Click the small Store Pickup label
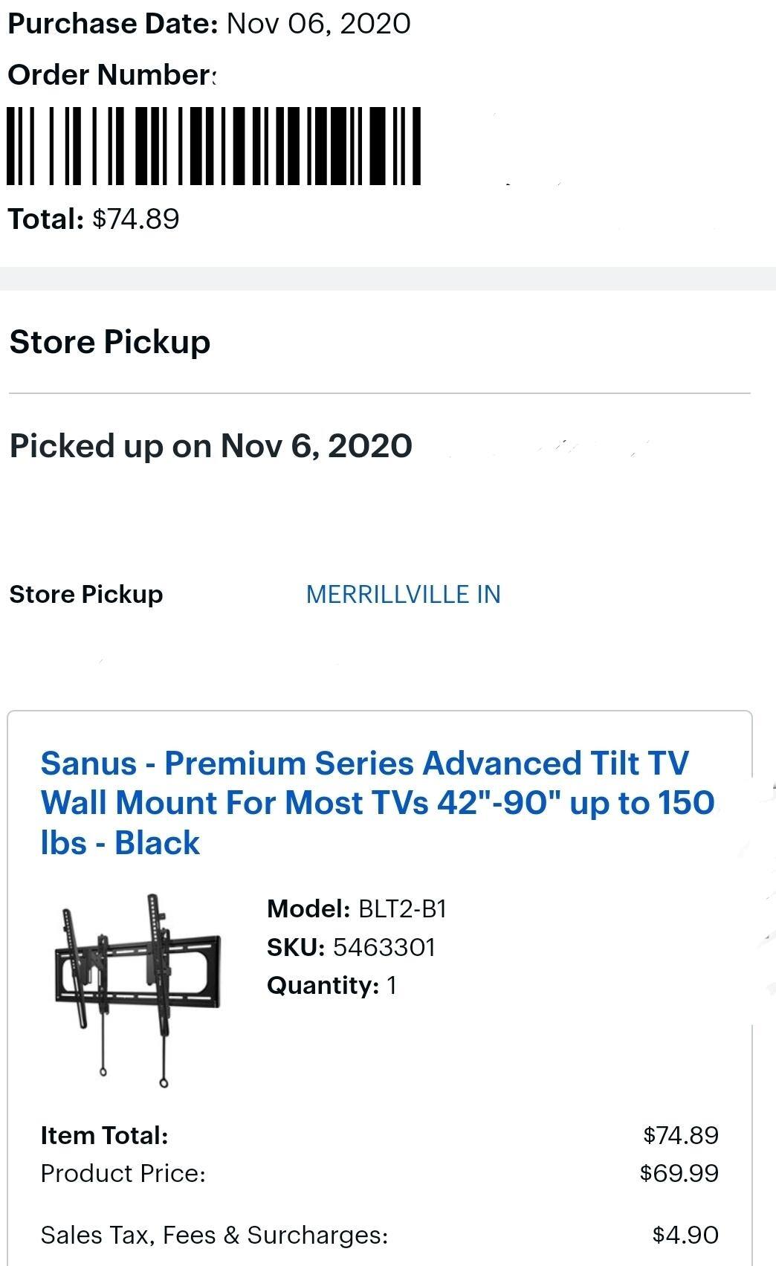Screen dimensions: 776x1266 pos(86,595)
